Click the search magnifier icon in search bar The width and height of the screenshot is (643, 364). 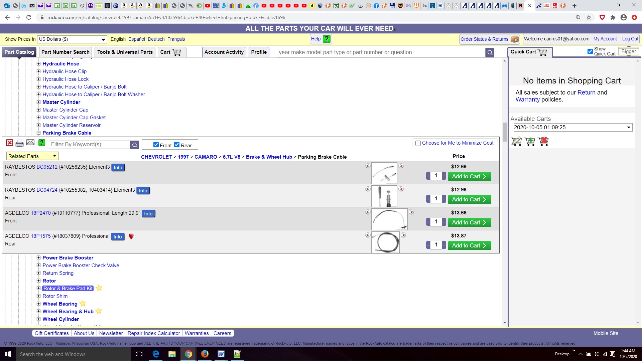click(x=490, y=52)
